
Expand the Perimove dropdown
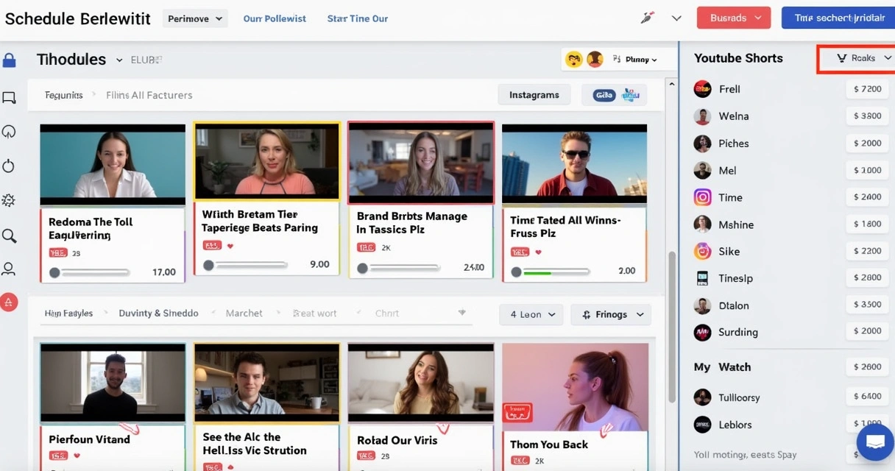coord(195,18)
